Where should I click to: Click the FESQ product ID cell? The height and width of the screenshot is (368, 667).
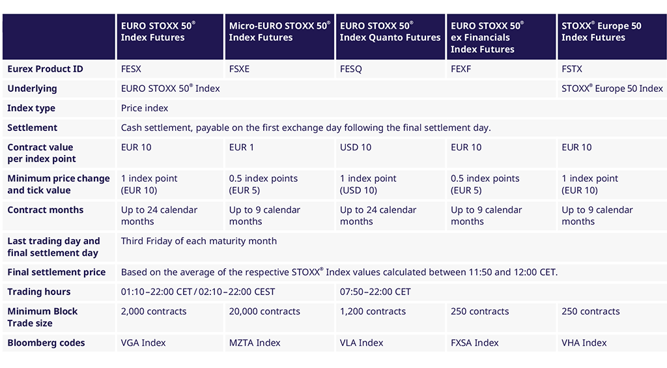coord(350,69)
